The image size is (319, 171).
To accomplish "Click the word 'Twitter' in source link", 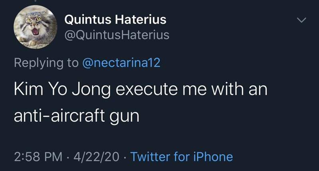I will pyautogui.click(x=151, y=156).
